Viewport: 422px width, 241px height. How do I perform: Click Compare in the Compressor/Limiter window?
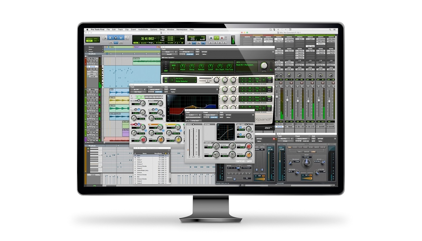point(214,117)
